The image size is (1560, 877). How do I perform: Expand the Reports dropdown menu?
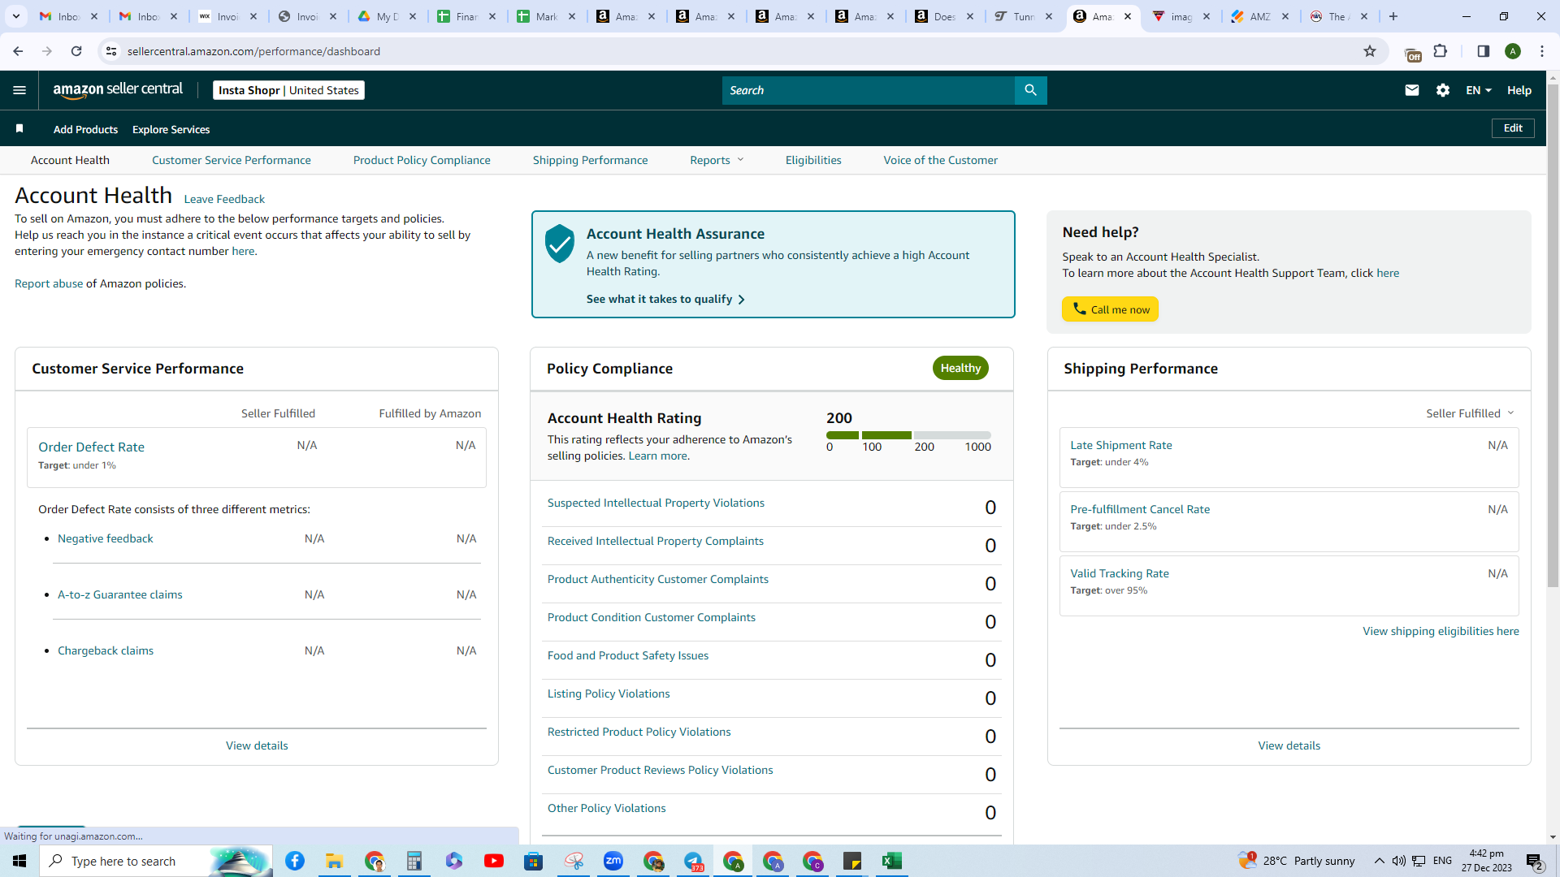[x=717, y=160]
